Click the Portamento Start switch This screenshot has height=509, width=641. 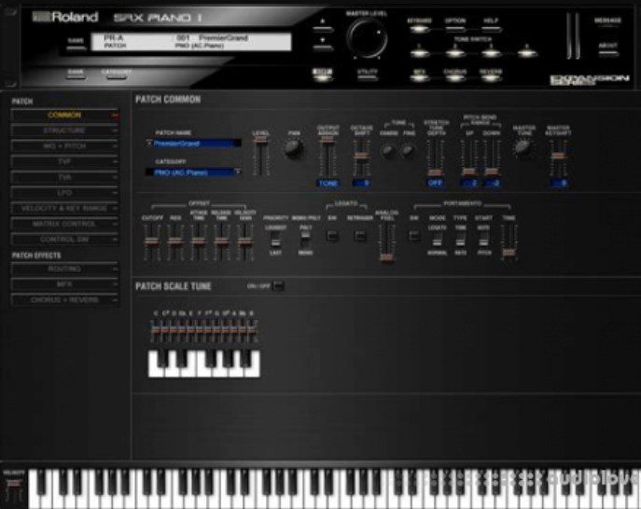pyautogui.click(x=483, y=241)
